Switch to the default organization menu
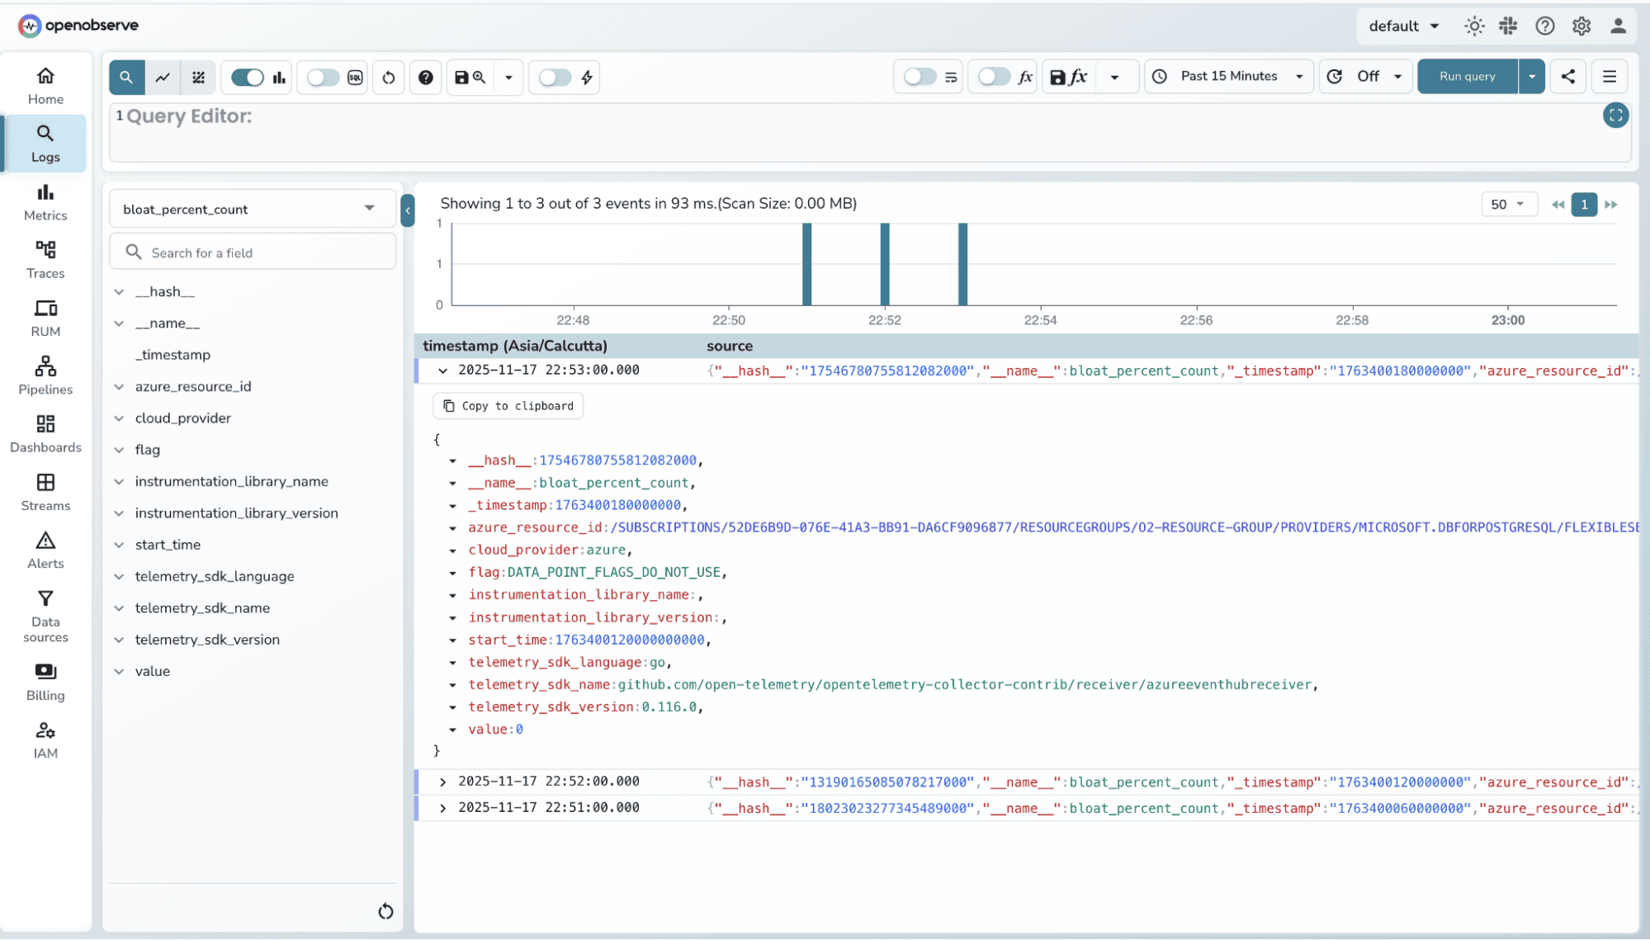Screen dimensions: 1650x940 coord(1402,26)
